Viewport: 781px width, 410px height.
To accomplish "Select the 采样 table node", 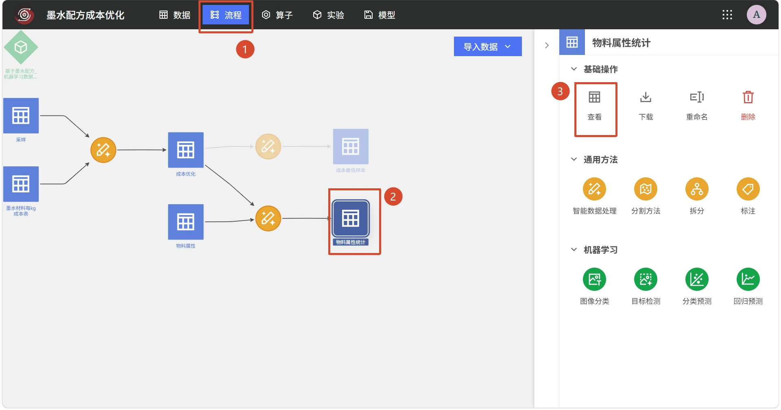I will point(21,116).
